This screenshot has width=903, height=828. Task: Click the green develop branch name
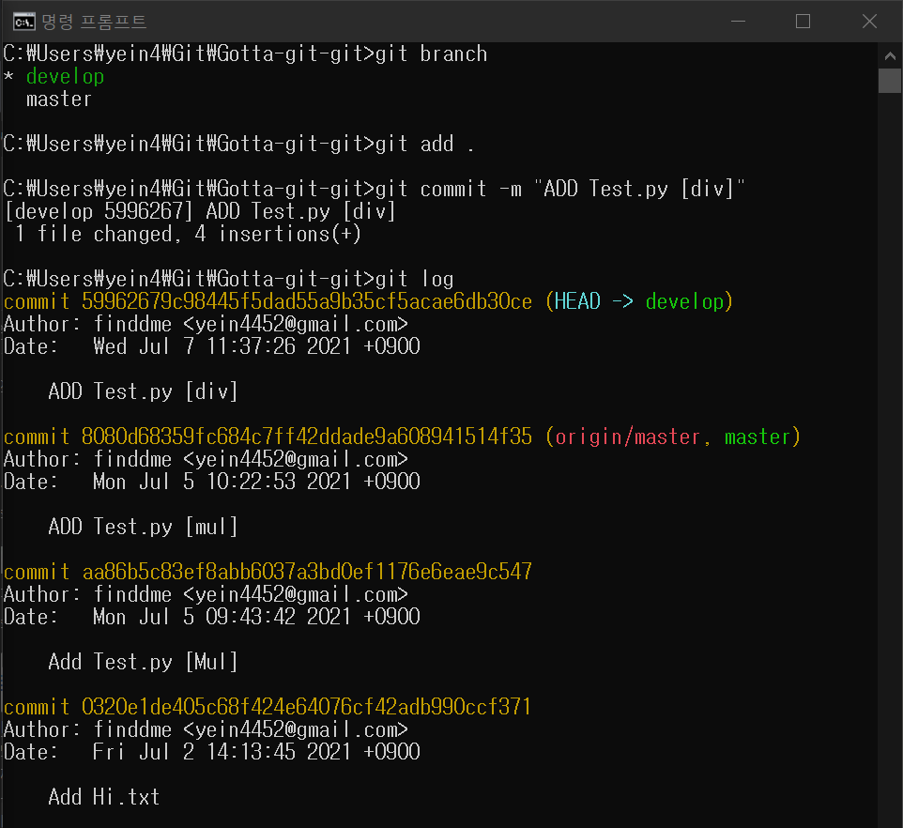click(x=65, y=77)
